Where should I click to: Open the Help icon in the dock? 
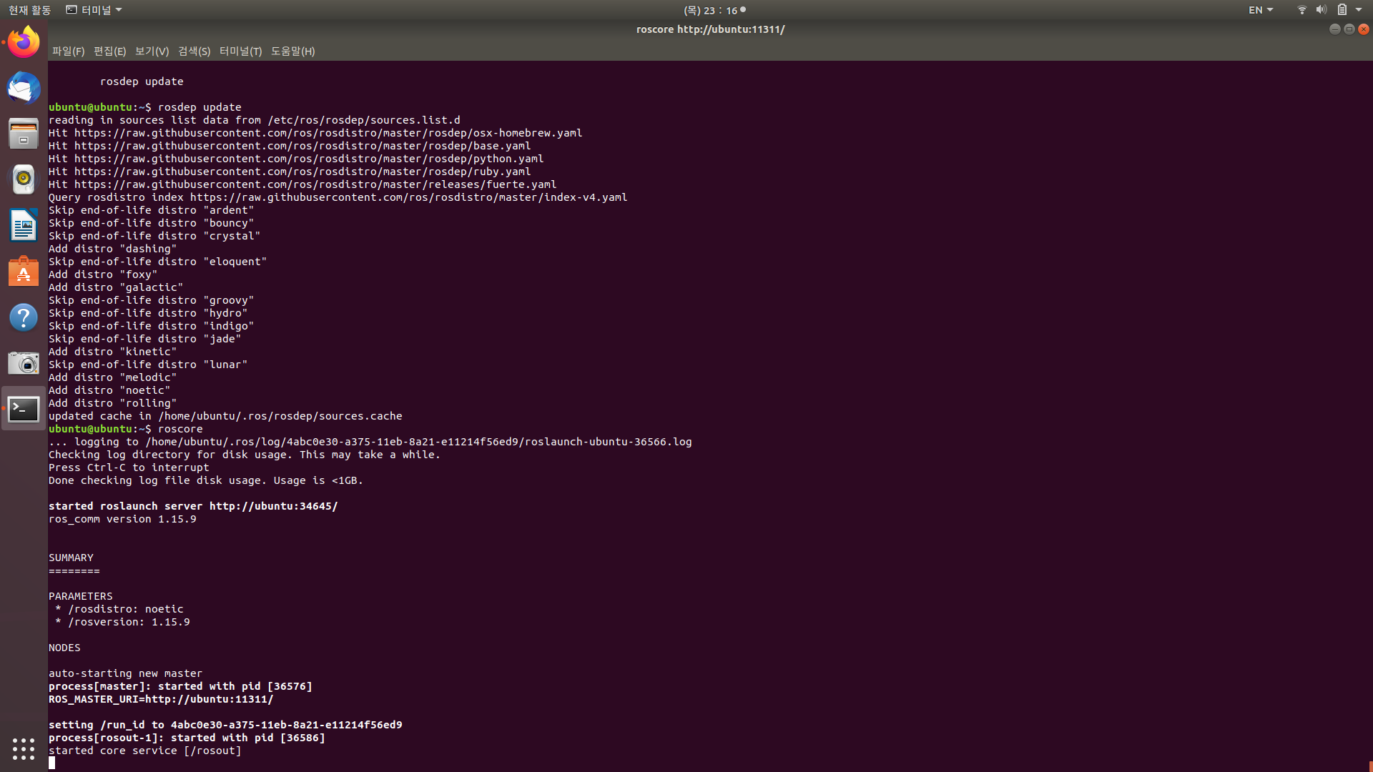(x=24, y=317)
